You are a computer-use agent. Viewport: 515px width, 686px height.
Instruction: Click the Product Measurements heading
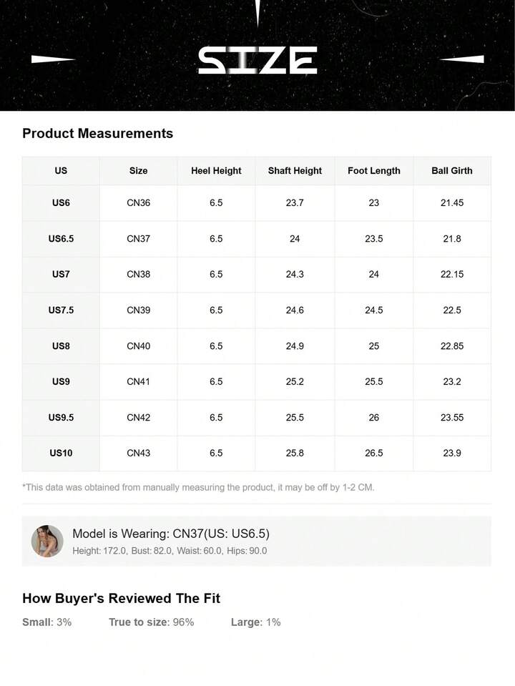click(97, 134)
